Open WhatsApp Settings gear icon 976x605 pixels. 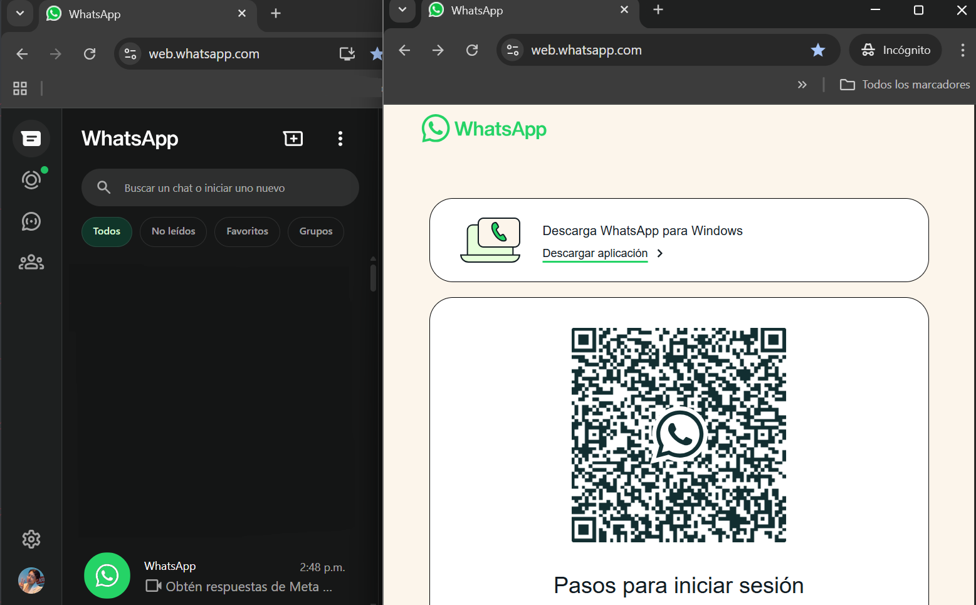31,539
